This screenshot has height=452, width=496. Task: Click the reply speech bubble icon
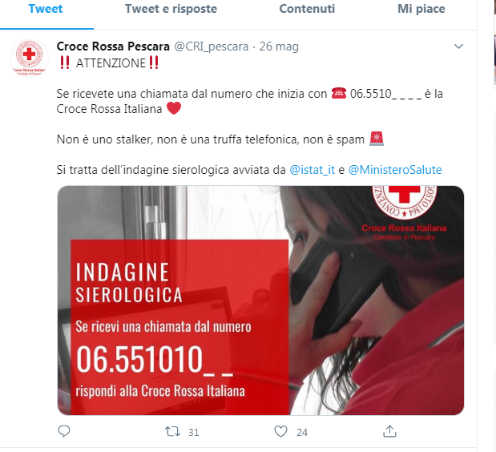coord(64,431)
